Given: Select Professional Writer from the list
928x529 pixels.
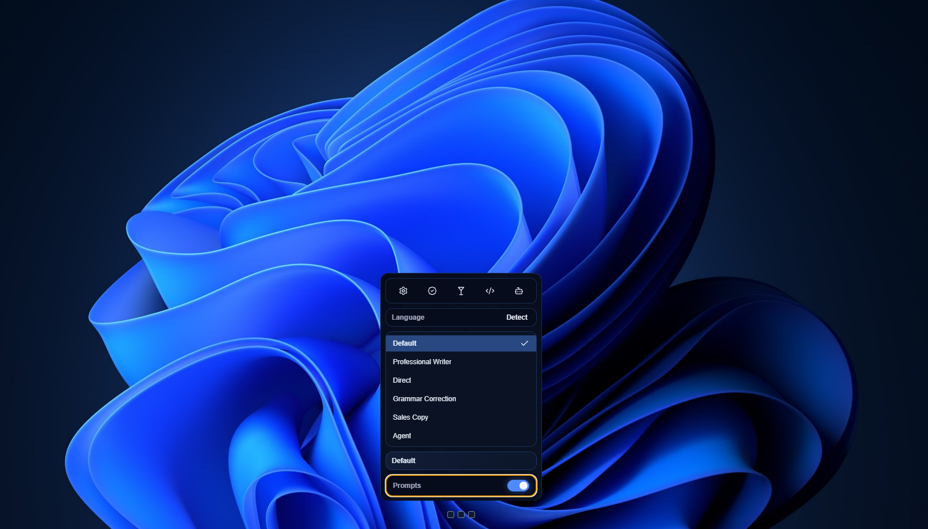Looking at the screenshot, I should click(x=422, y=361).
